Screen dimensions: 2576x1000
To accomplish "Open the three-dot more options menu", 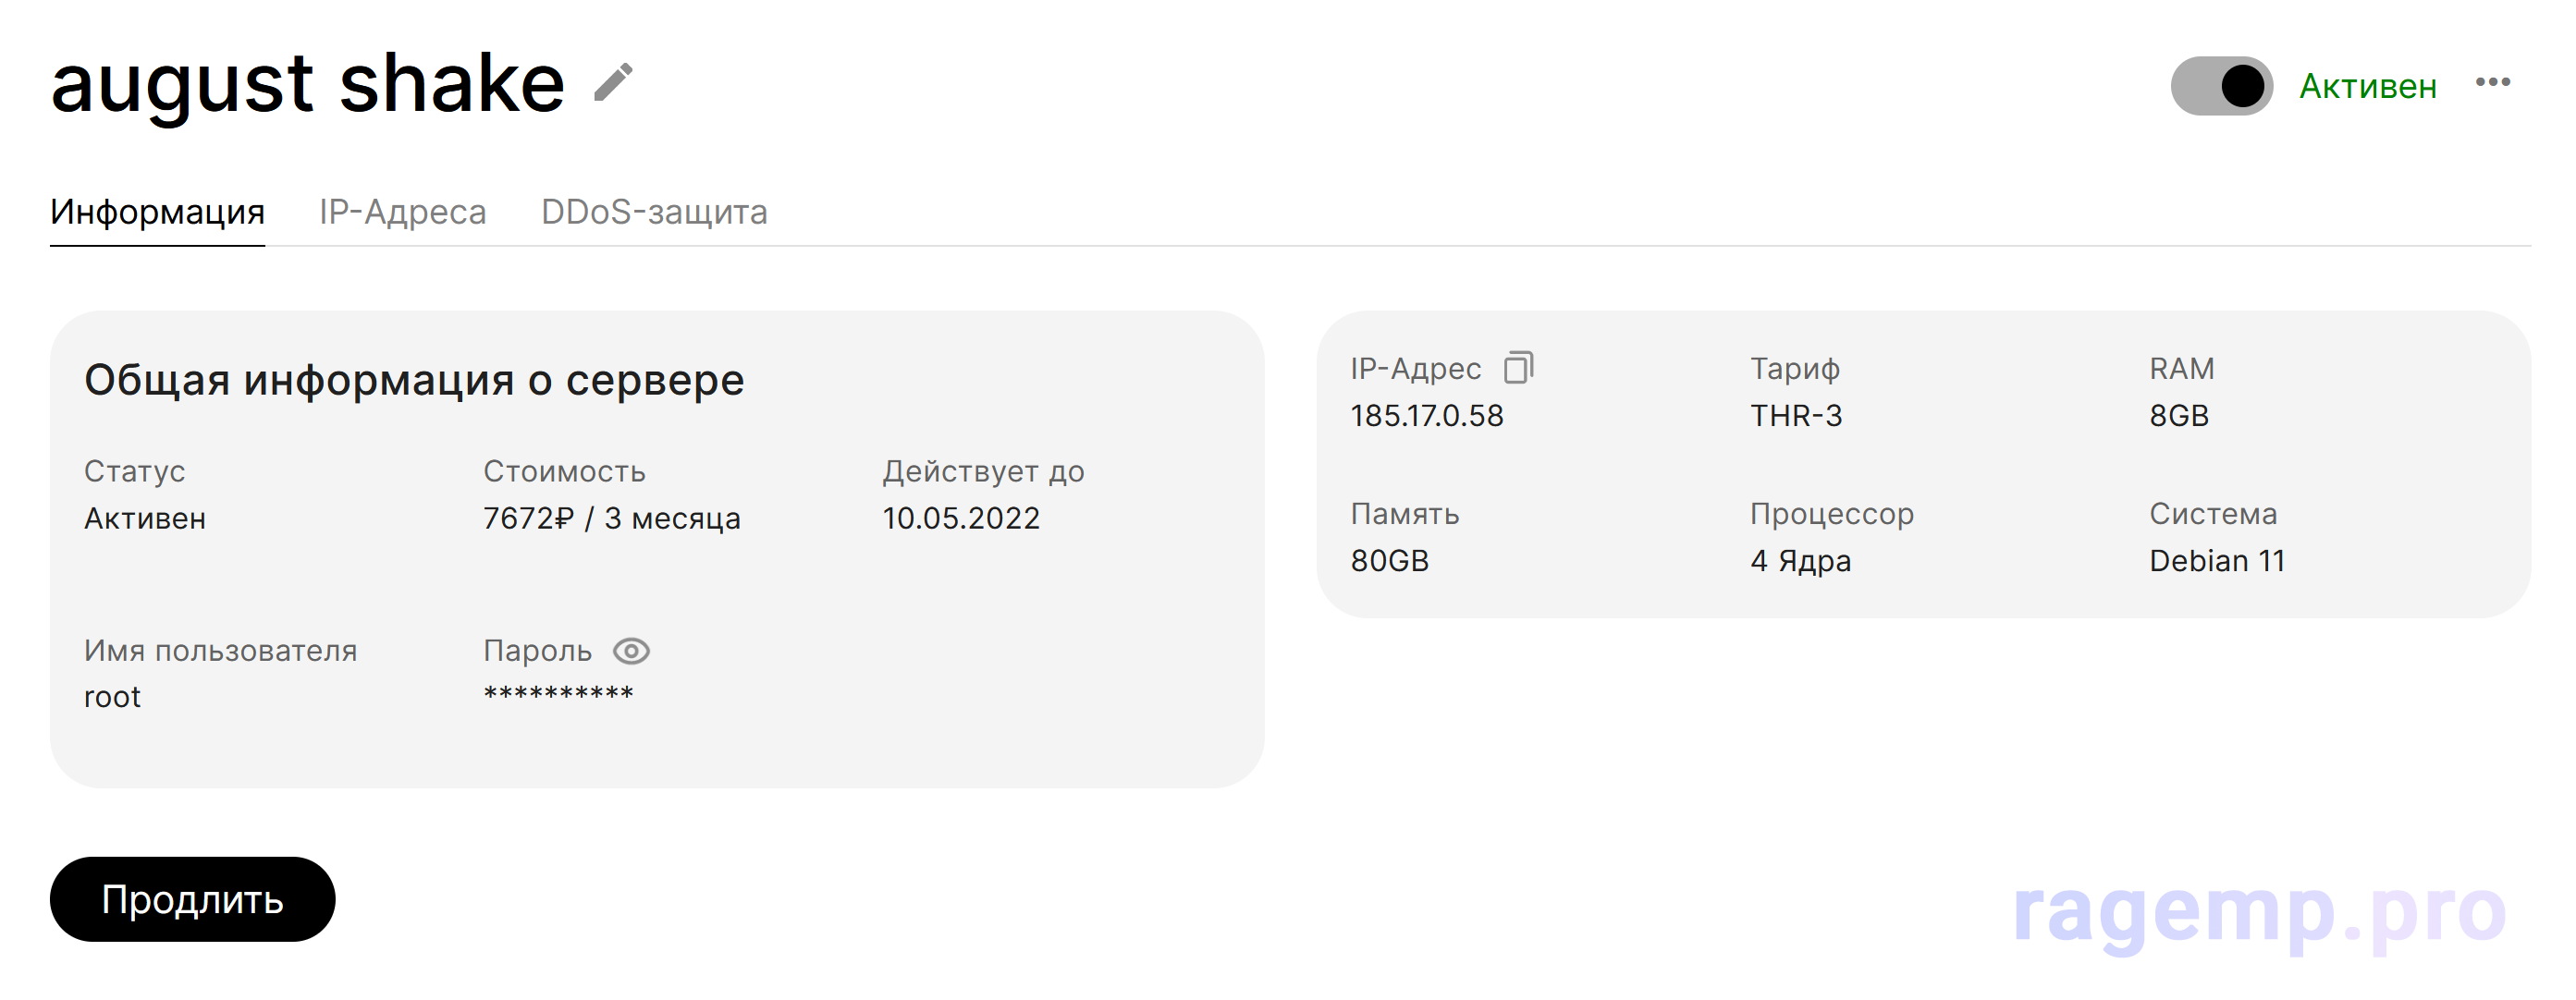I will (x=2492, y=83).
